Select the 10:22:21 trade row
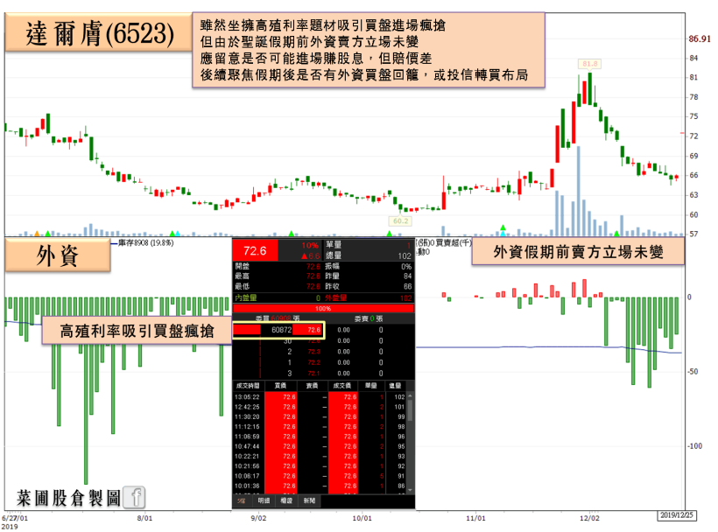Viewport: 718px width, 532px height. click(x=320, y=456)
